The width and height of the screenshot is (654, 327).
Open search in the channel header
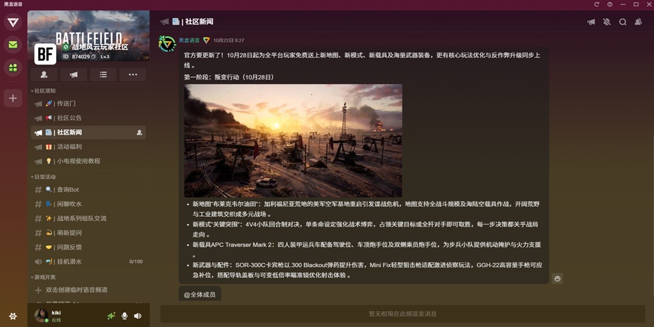(x=622, y=21)
